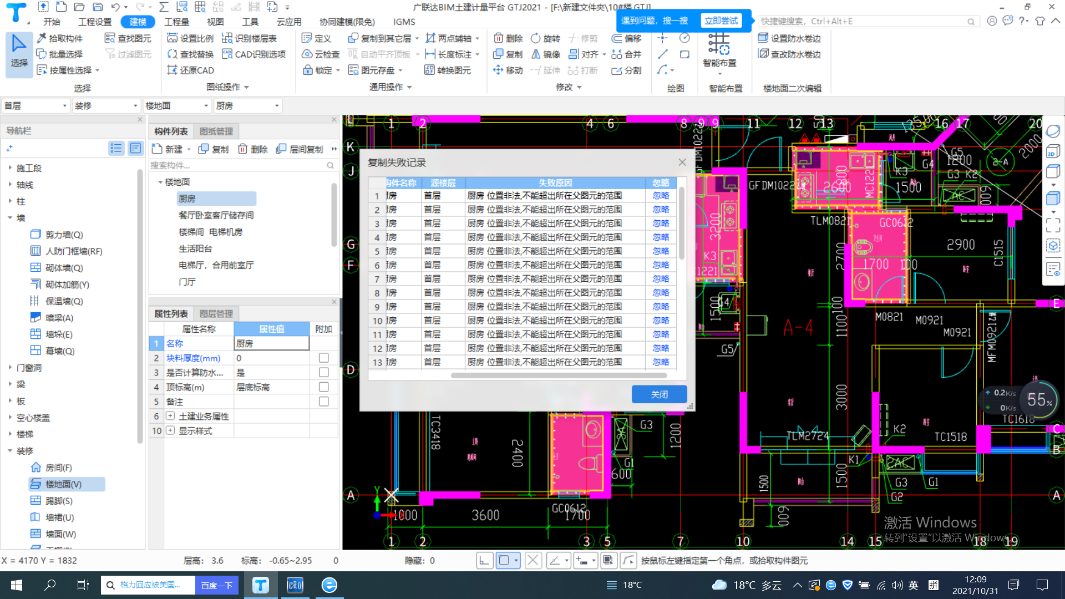This screenshot has width=1065, height=599.
Task: Open the 云应用 ribbon tab
Action: tap(289, 22)
